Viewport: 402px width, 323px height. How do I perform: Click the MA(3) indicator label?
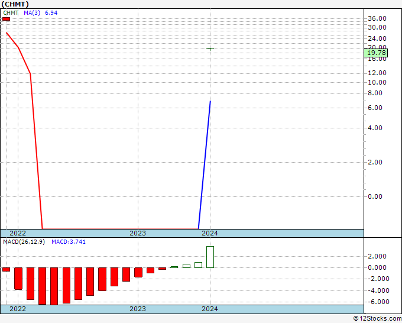[x=32, y=13]
